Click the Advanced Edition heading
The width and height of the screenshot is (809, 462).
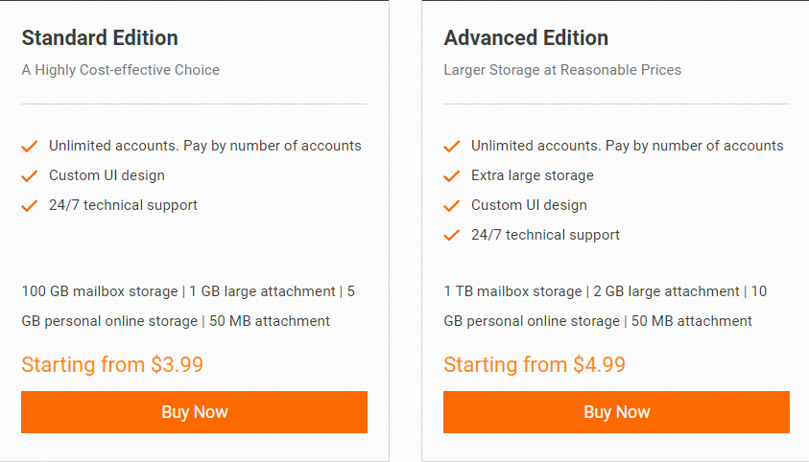point(526,38)
